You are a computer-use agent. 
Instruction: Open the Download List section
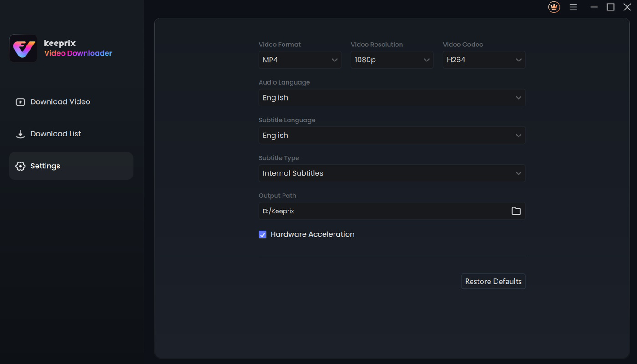pyautogui.click(x=56, y=134)
